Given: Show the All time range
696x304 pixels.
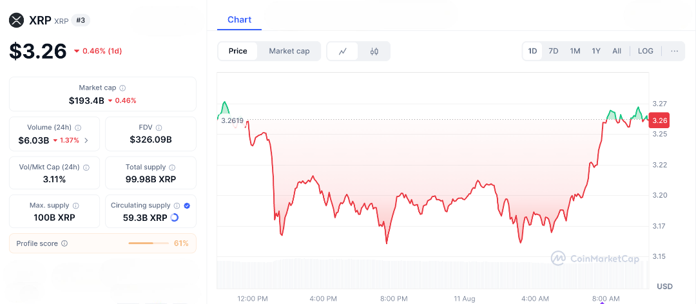Looking at the screenshot, I should [617, 51].
